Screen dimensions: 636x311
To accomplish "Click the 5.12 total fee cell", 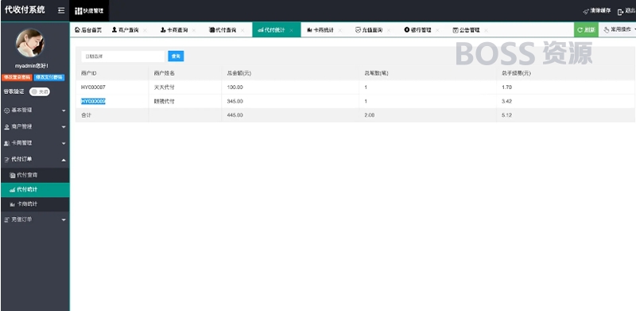I will coord(506,115).
